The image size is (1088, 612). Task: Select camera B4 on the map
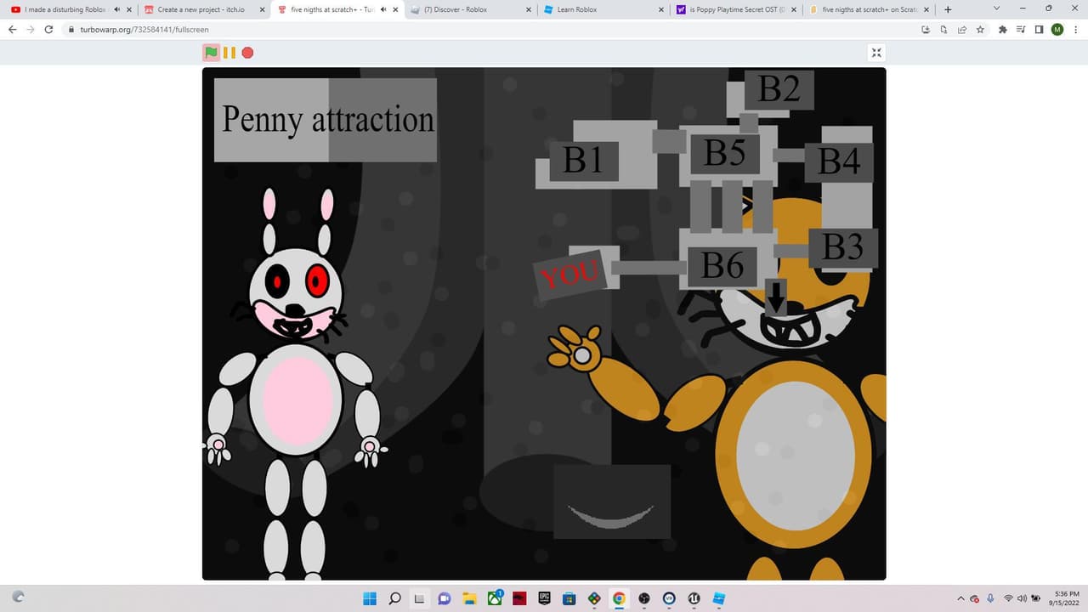839,161
